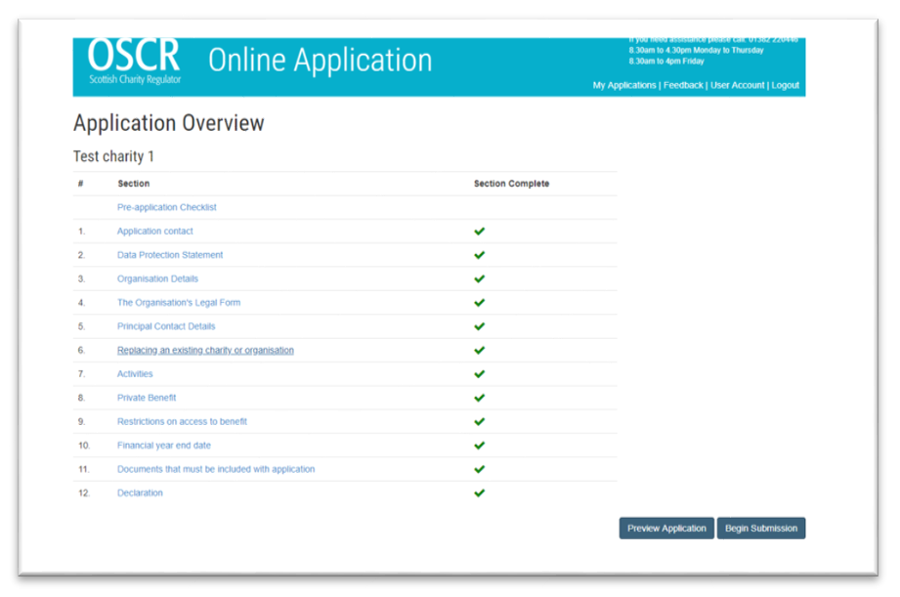Click the green checkmark beside Application contact
Viewport: 900px width, 597px height.
pyautogui.click(x=479, y=231)
